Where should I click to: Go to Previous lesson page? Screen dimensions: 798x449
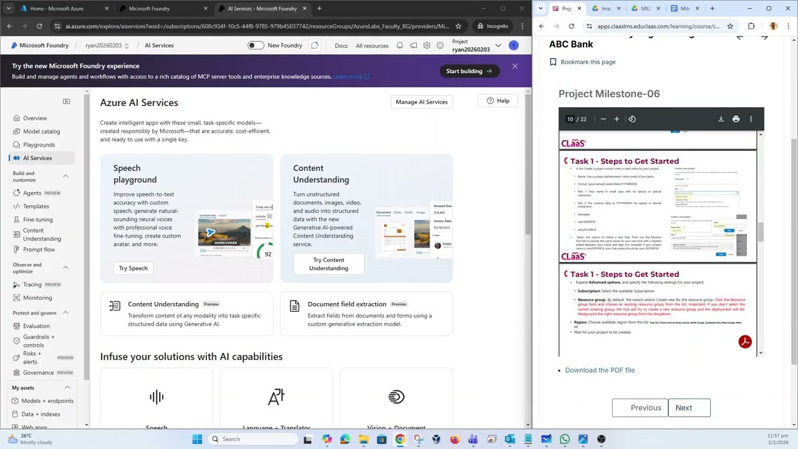click(x=639, y=408)
